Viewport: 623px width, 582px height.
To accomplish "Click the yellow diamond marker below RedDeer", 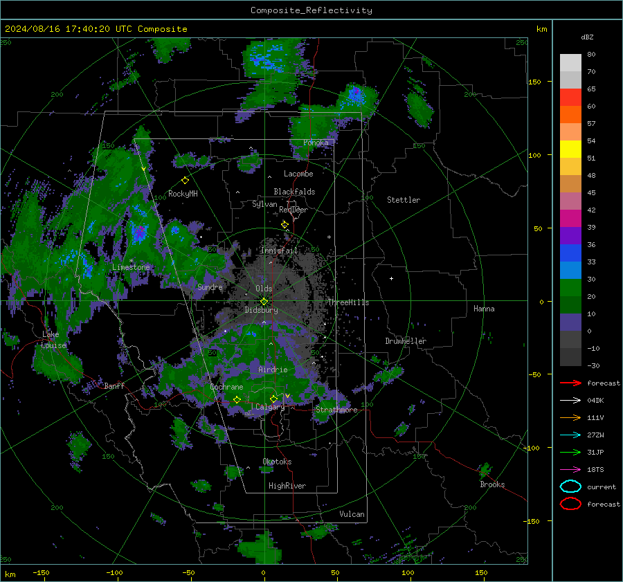I will (285, 225).
